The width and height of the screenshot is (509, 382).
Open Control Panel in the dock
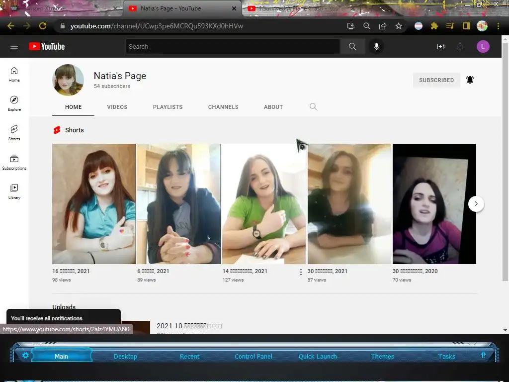254,356
